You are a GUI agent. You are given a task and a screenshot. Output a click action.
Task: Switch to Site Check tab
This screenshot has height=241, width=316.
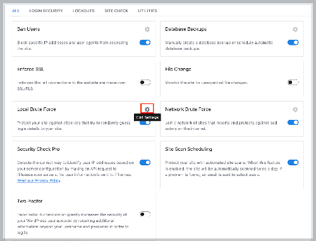(x=116, y=11)
